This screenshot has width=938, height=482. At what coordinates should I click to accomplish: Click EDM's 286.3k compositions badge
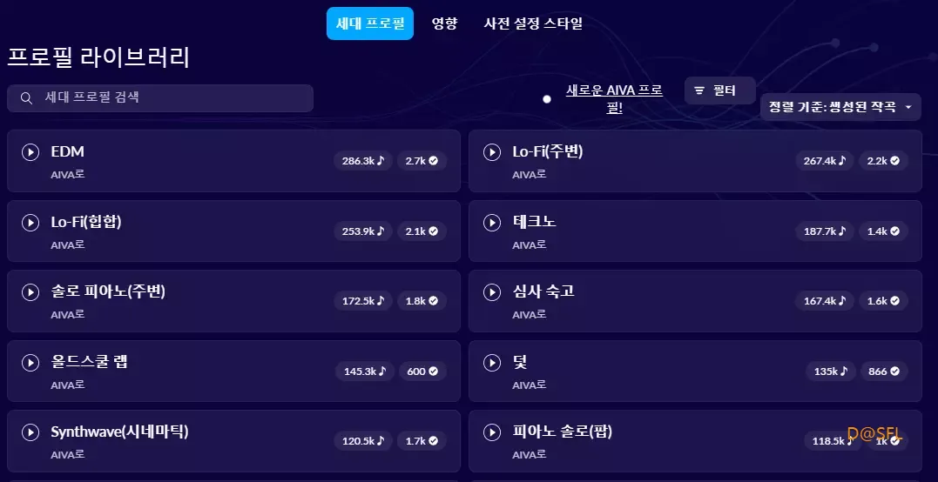363,161
